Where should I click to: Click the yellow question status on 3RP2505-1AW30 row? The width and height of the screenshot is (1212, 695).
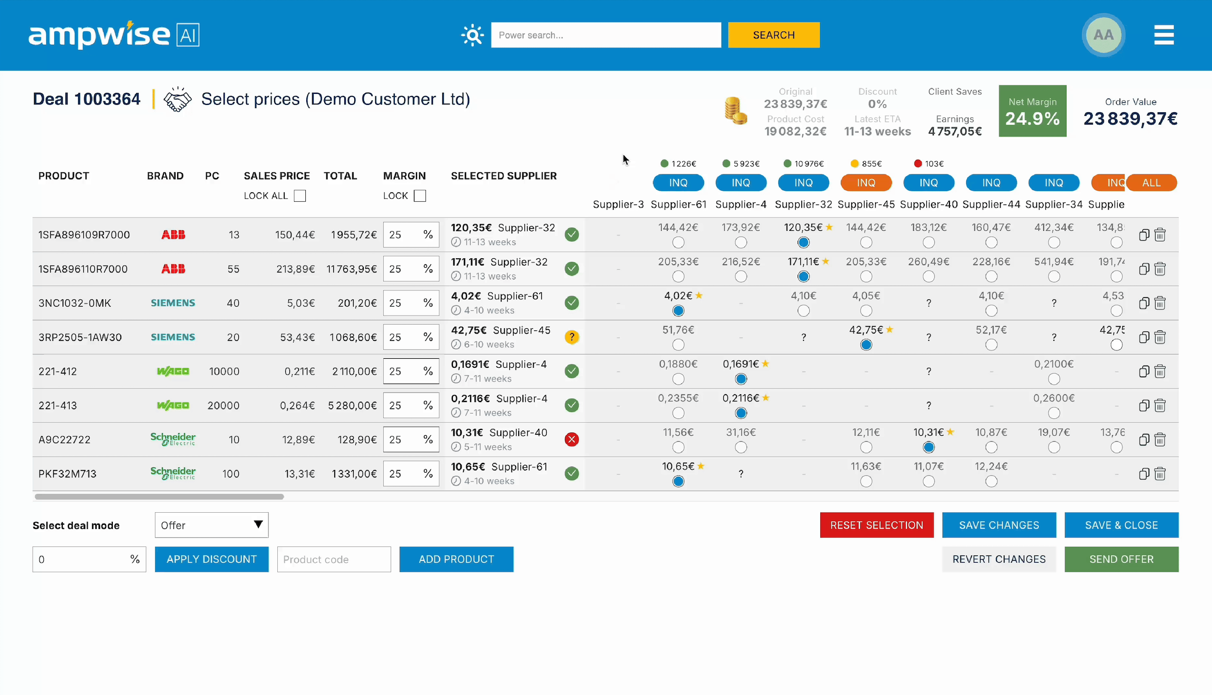[x=571, y=337]
